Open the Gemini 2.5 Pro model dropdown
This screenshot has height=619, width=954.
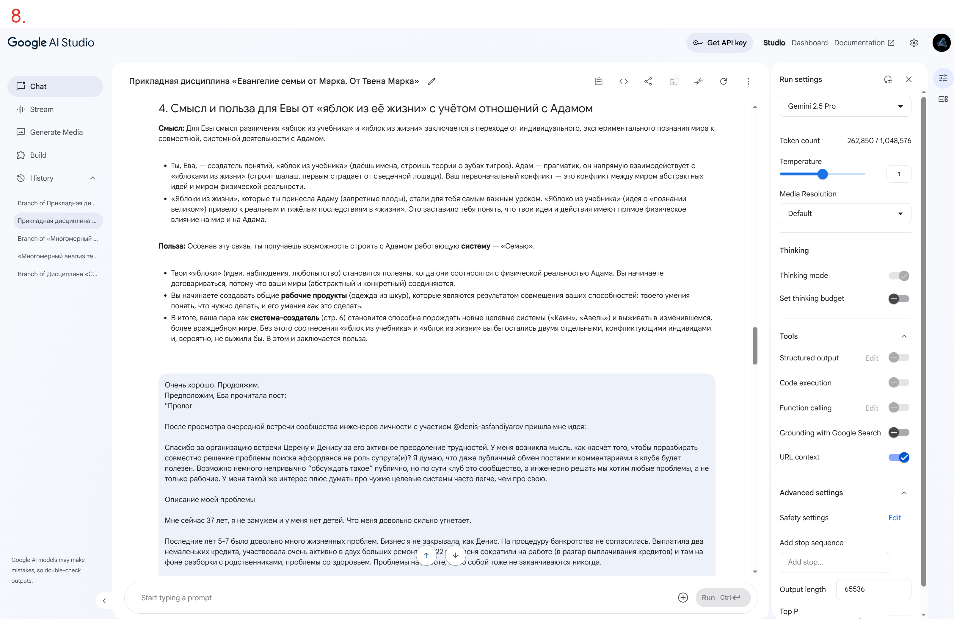point(845,106)
